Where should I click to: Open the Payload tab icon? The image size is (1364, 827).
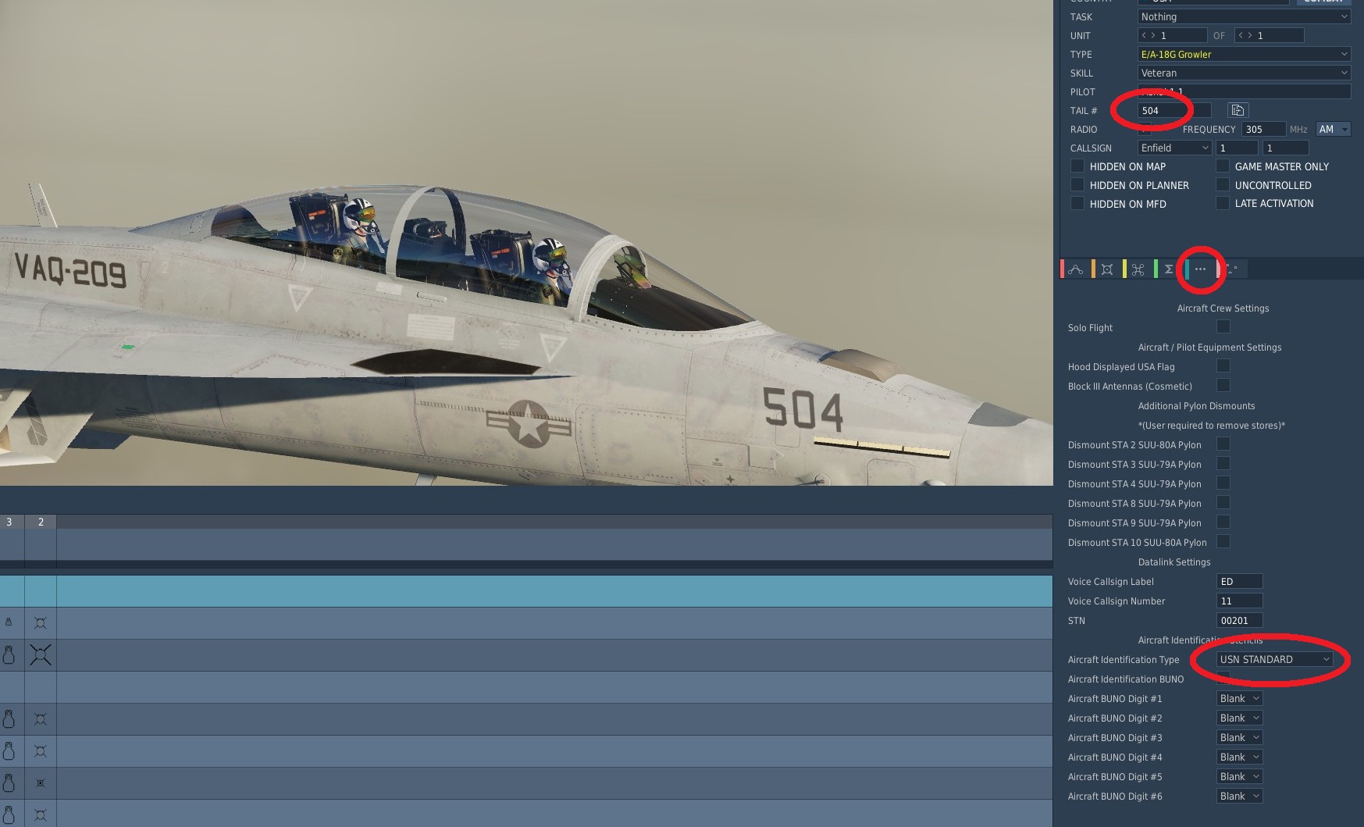point(1107,269)
